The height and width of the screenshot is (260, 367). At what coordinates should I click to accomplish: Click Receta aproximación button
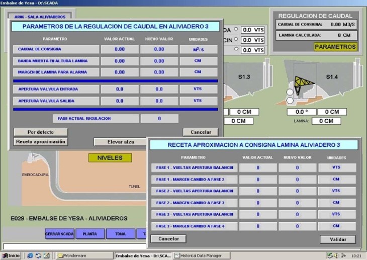41,142
